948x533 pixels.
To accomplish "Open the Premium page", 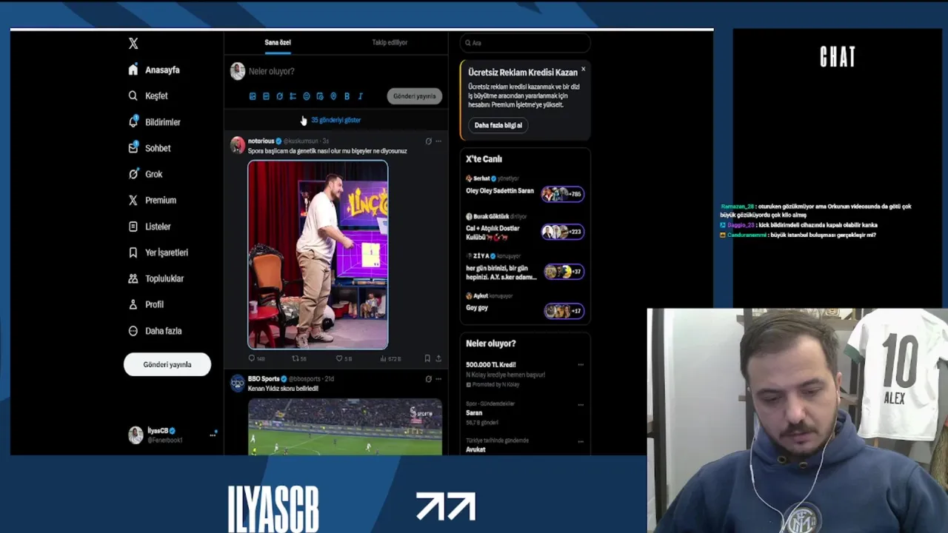I will [x=152, y=200].
